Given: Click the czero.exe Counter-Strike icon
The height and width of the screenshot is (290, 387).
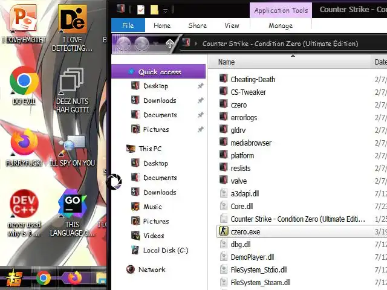Looking at the screenshot, I should 223,231.
